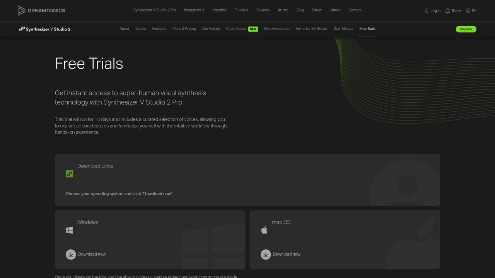Open the En language selector
Viewport: 495px width, 278px height.
point(474,11)
